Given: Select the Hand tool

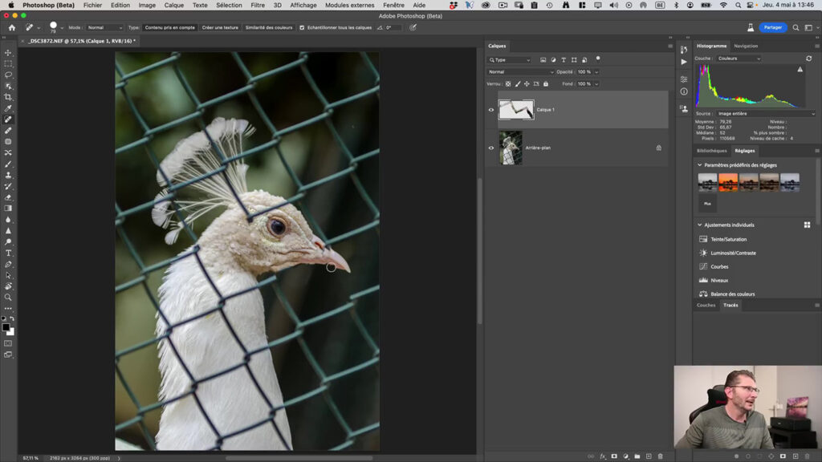Looking at the screenshot, I should 8,286.
